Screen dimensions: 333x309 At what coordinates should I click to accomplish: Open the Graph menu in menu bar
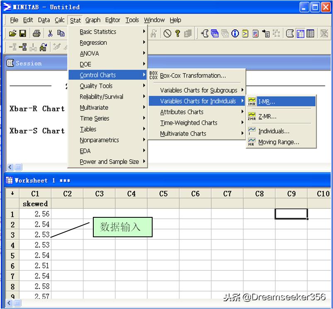[93, 20]
